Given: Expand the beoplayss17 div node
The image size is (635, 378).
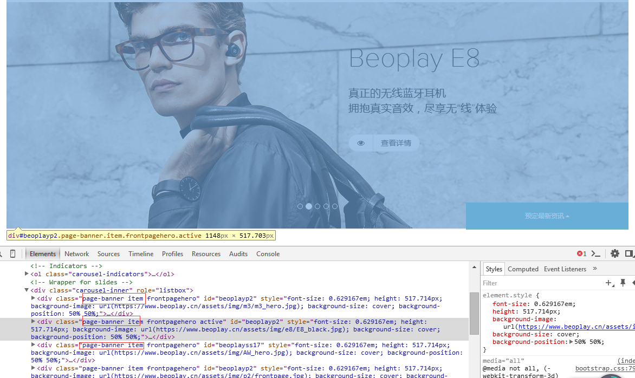Looking at the screenshot, I should pyautogui.click(x=33, y=345).
